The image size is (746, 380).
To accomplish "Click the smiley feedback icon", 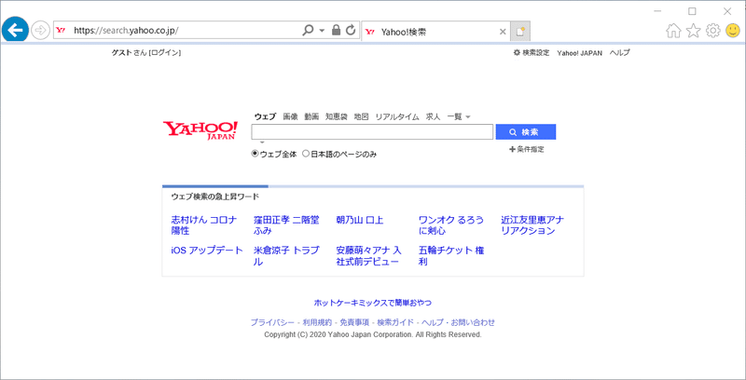I will (x=732, y=31).
